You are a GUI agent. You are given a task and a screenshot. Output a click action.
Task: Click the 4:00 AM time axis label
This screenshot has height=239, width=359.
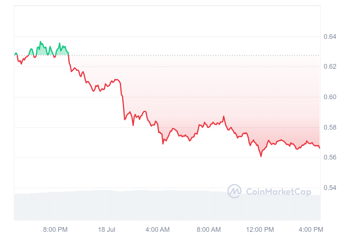point(157,230)
